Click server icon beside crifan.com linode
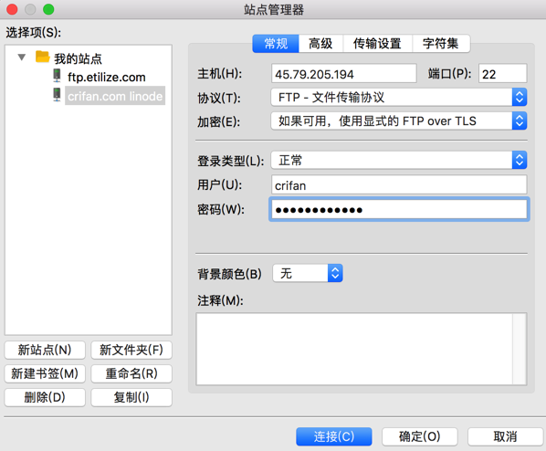Image resolution: width=546 pixels, height=451 pixels. [57, 95]
